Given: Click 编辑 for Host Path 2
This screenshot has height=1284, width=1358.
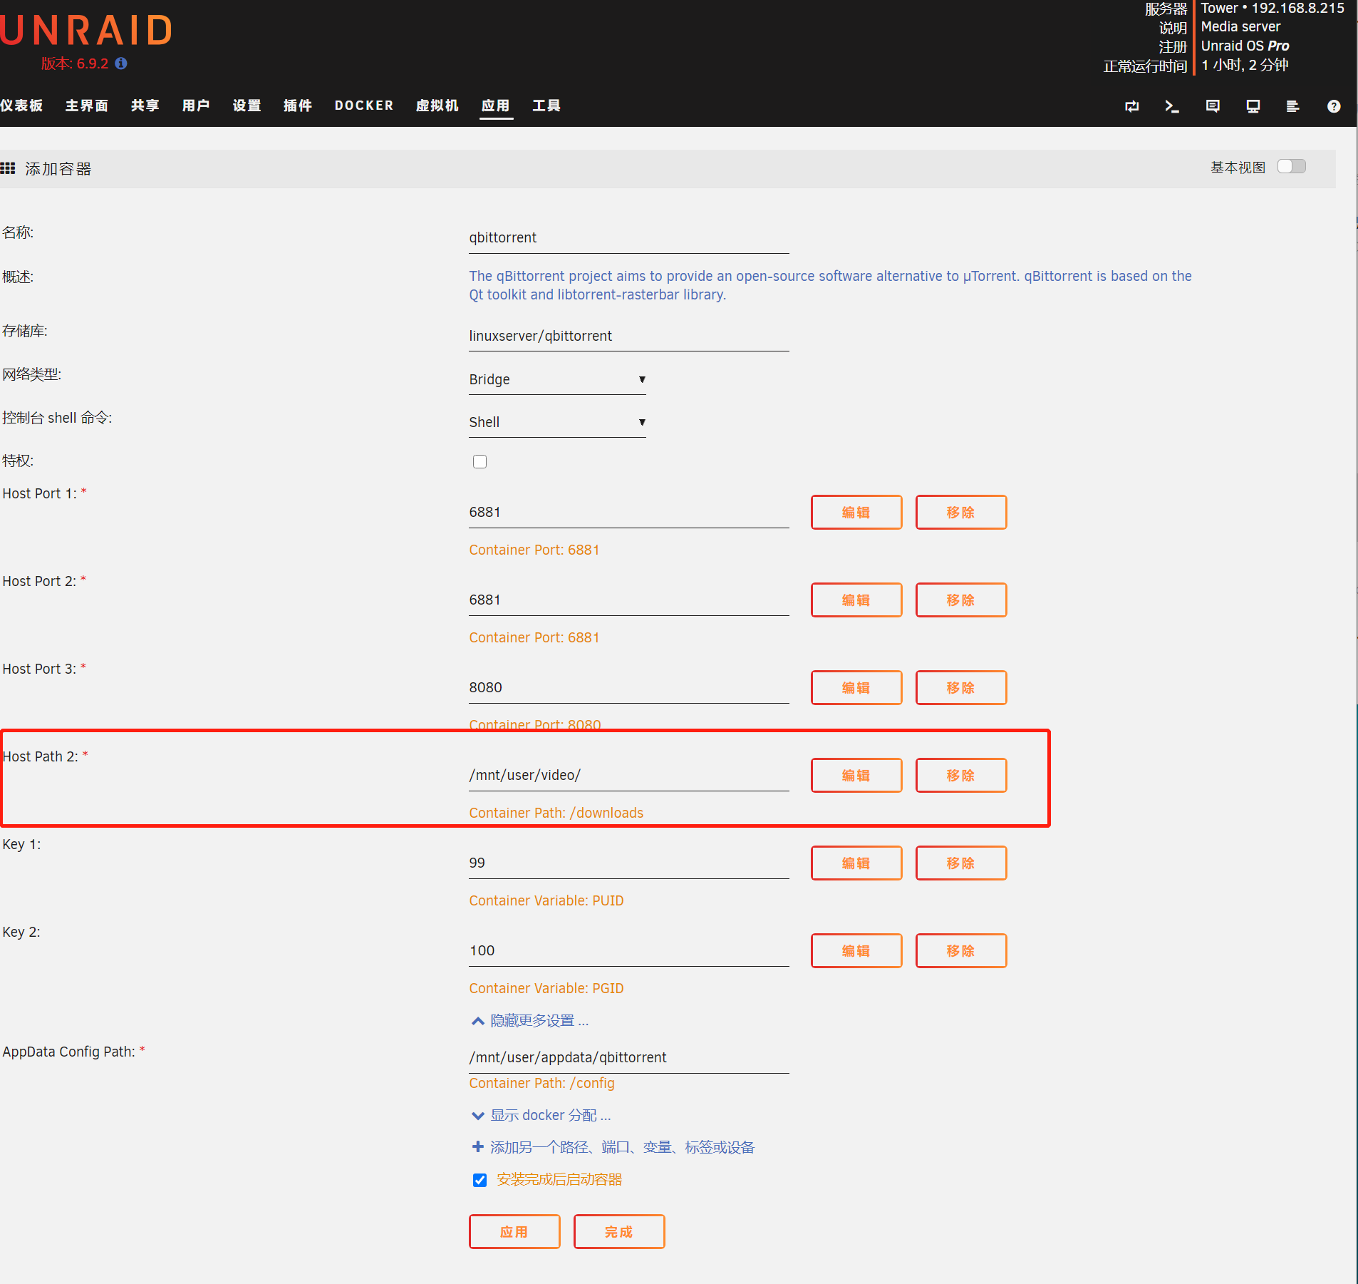Looking at the screenshot, I should [856, 775].
